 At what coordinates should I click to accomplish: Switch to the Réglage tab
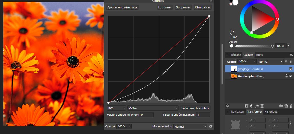236,55
